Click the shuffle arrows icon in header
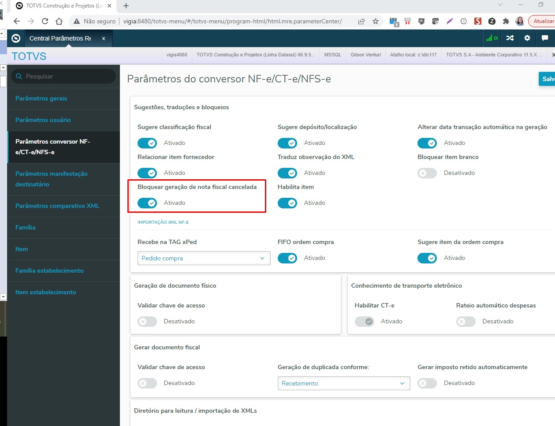The image size is (555, 426). coord(510,38)
